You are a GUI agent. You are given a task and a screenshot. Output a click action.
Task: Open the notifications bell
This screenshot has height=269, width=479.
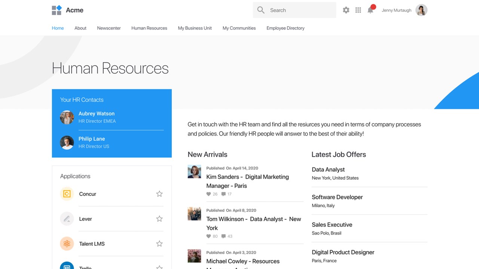tap(370, 10)
